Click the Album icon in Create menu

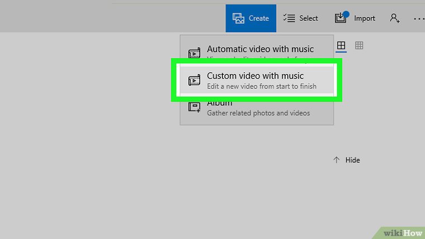point(194,107)
